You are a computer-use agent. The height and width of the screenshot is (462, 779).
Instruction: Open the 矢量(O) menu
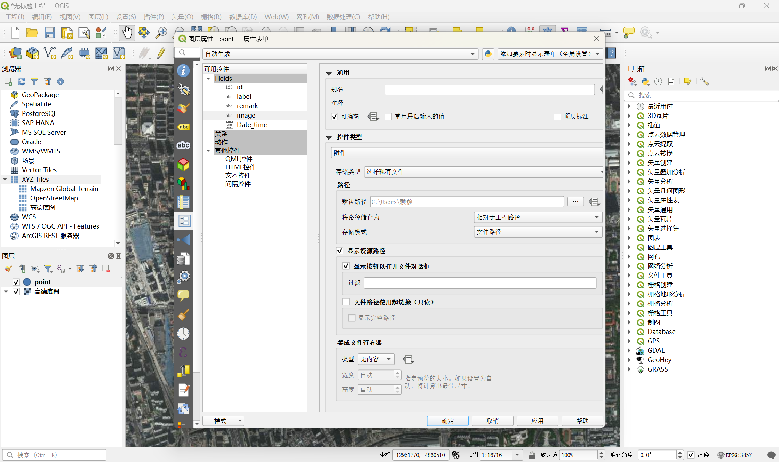[182, 17]
